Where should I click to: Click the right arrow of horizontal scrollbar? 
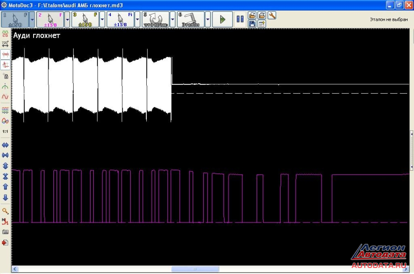pos(406,269)
